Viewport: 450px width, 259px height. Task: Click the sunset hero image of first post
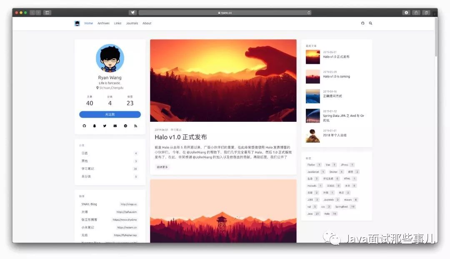[223, 80]
